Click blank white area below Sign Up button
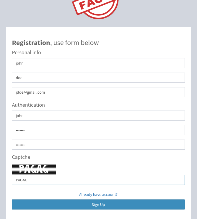Viewport: 197px width, 219px height. coord(98,214)
